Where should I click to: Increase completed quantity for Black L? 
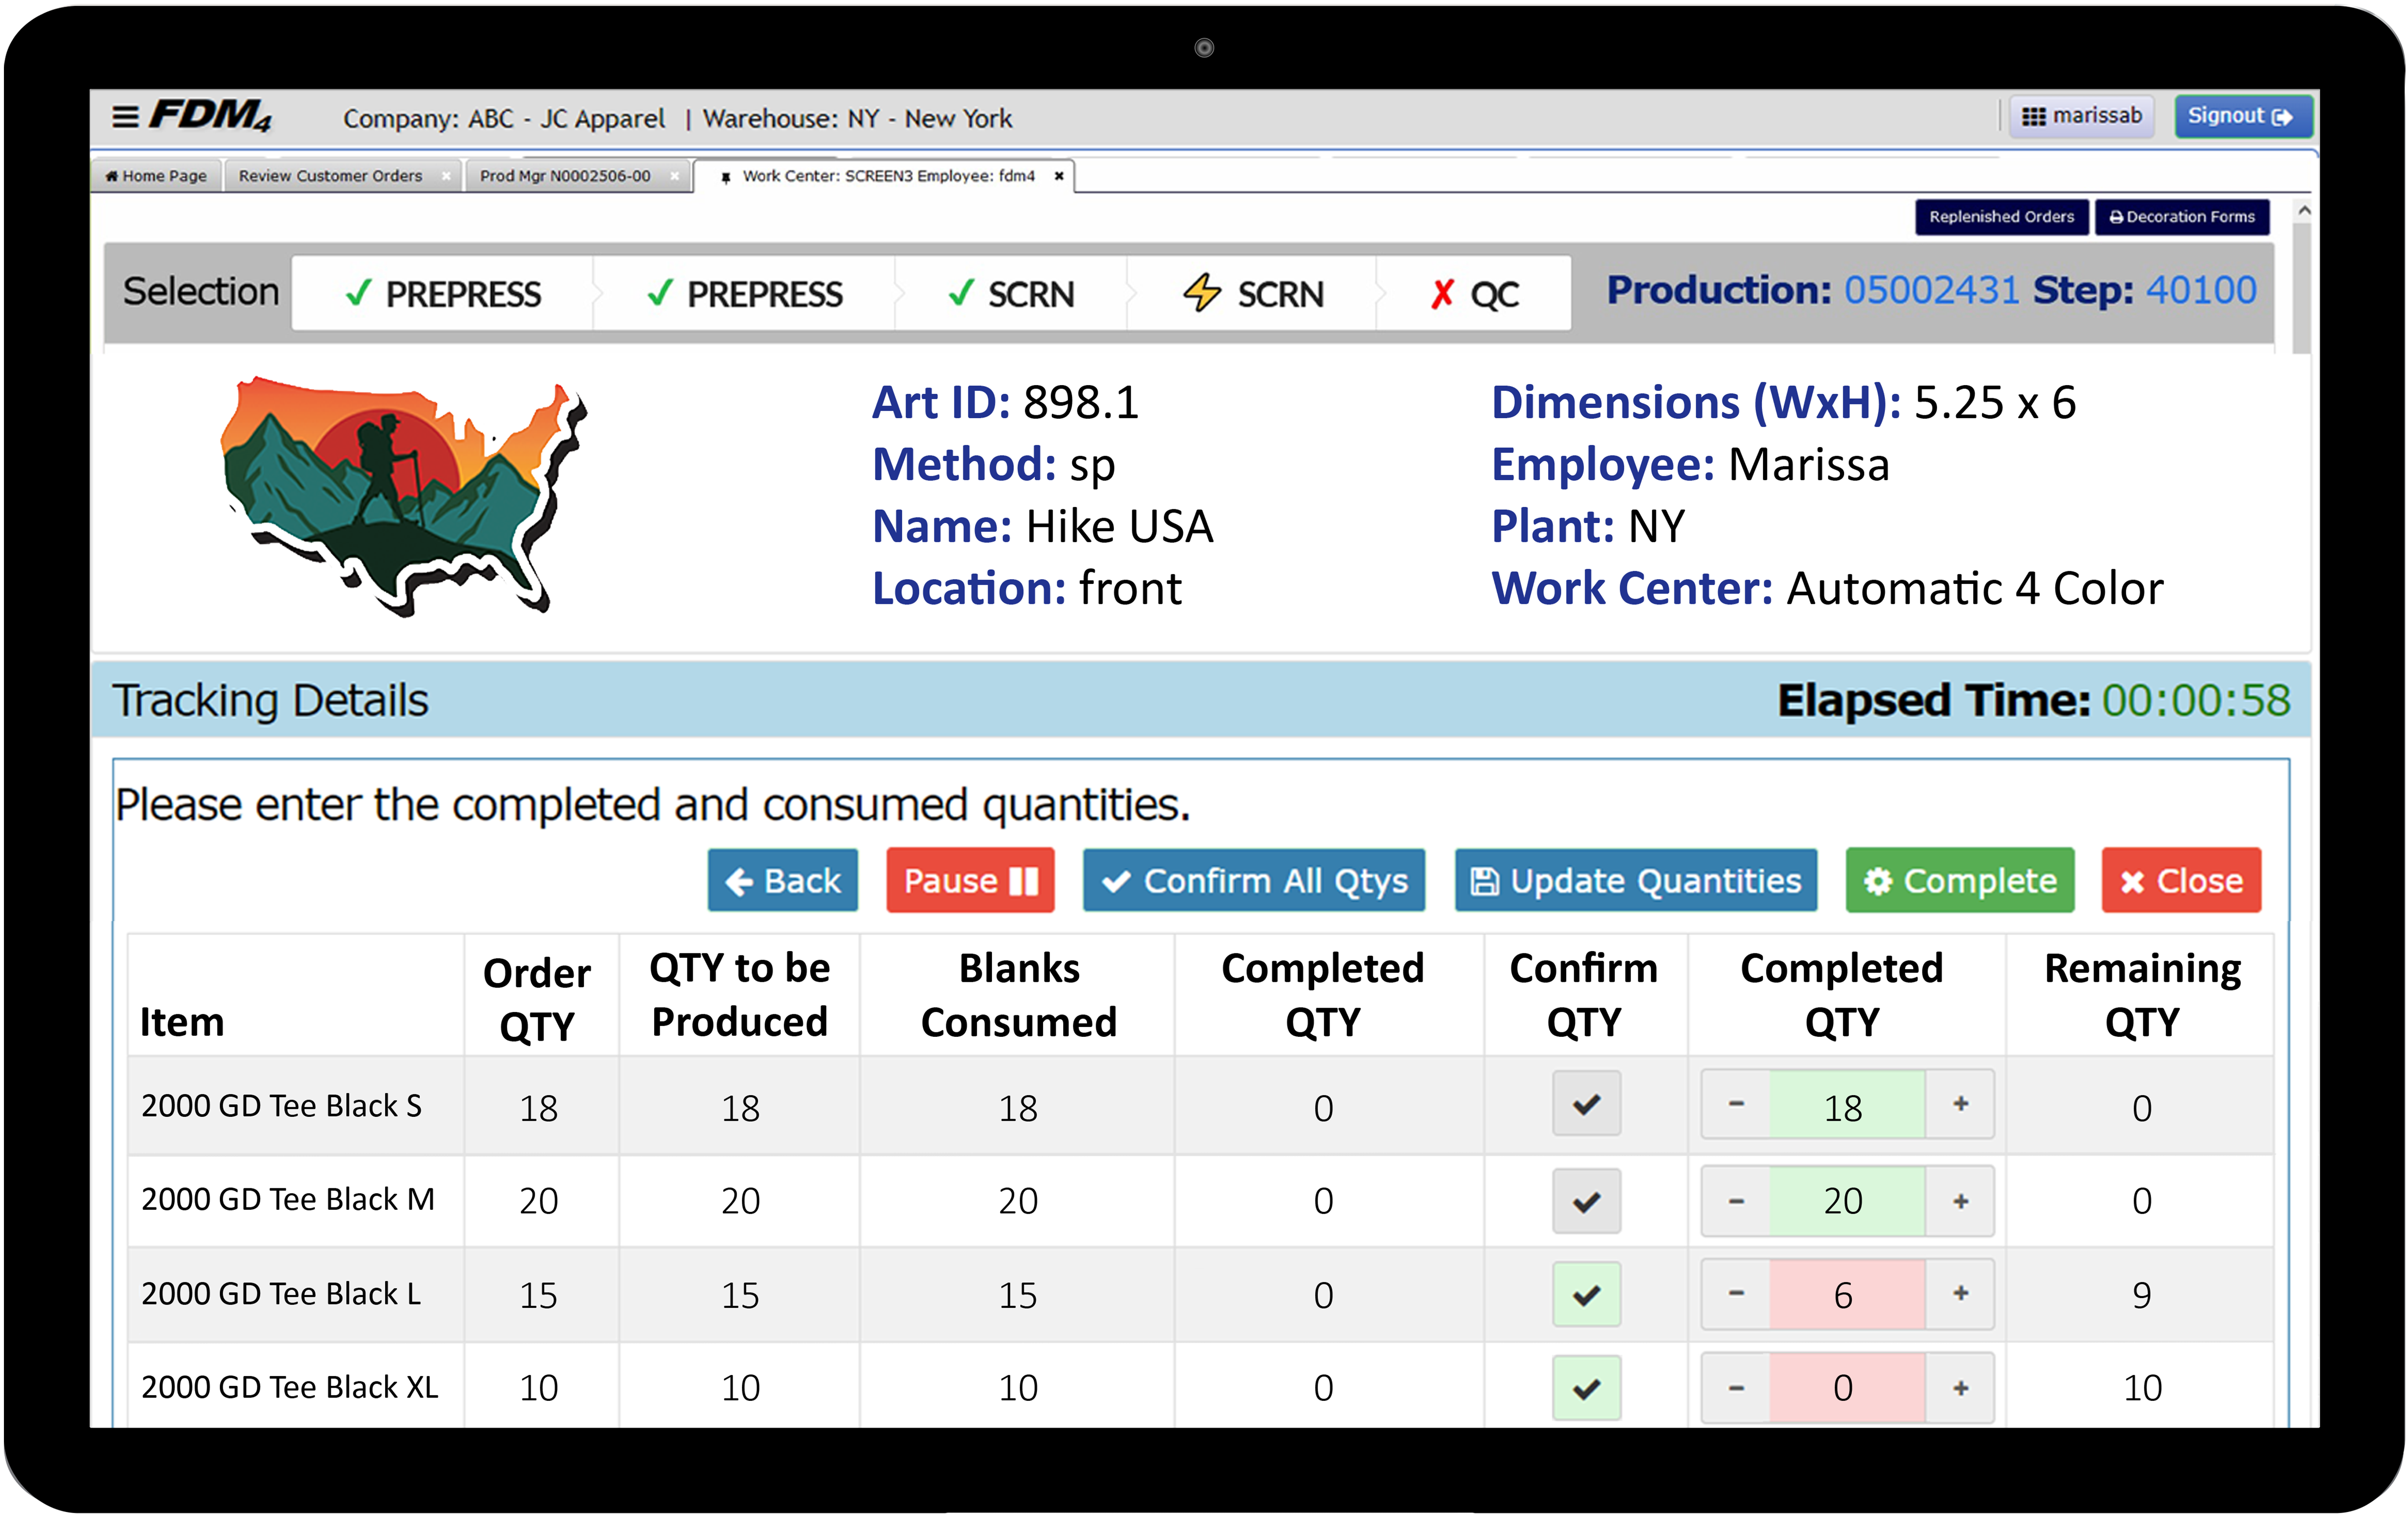point(1960,1293)
